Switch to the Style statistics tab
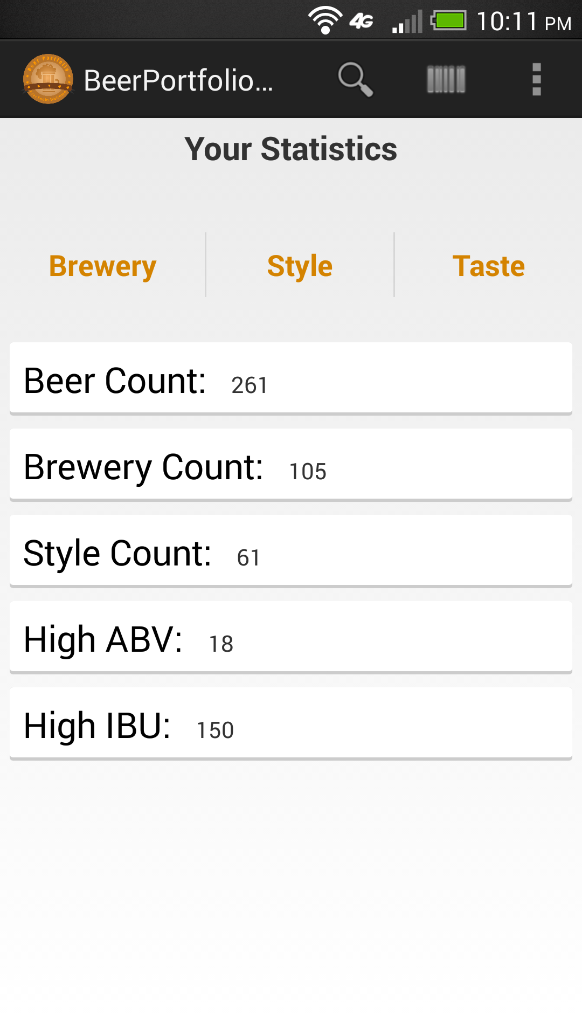Viewport: 582px width, 1035px height. pyautogui.click(x=300, y=266)
